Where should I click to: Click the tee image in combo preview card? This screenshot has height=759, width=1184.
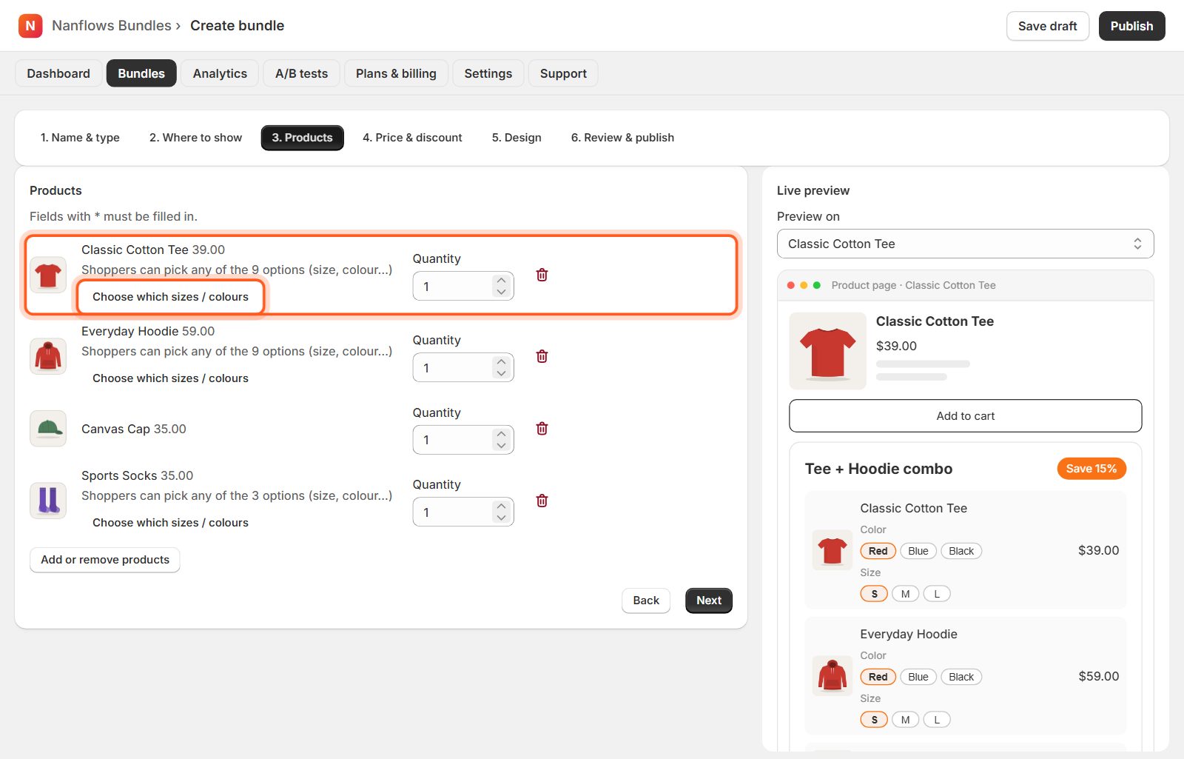[832, 550]
